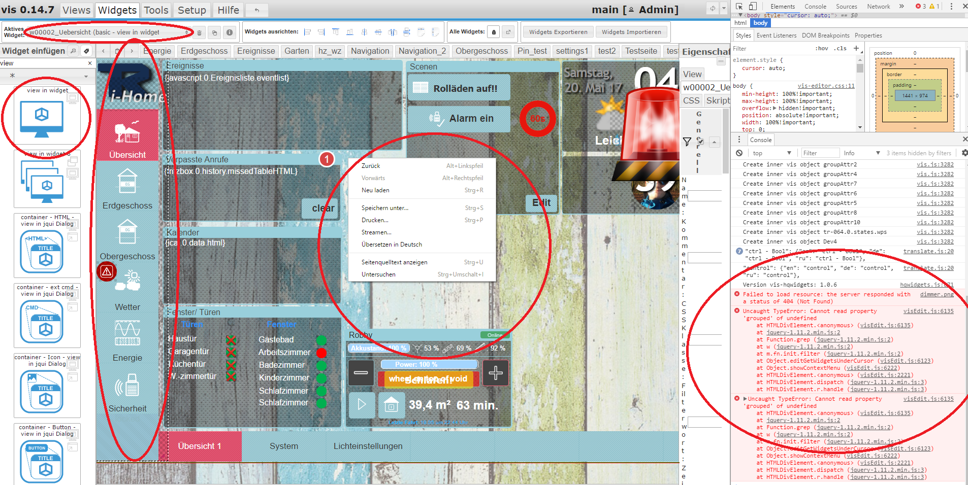Copy active widget using duplicate icon
Image resolution: width=968 pixels, height=485 pixels.
pos(214,33)
